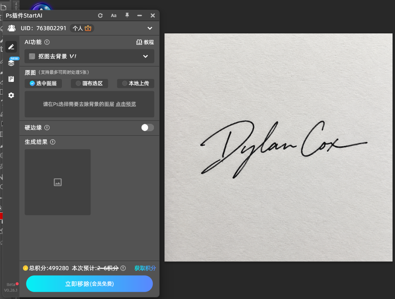Click the refresh icon in StartAI title bar

(100, 15)
